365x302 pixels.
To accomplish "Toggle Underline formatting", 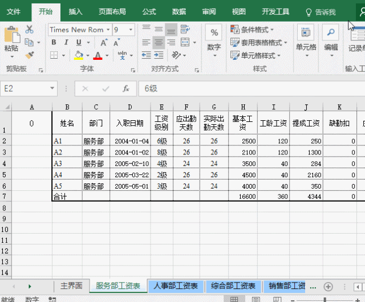I will pyautogui.click(x=79, y=42).
